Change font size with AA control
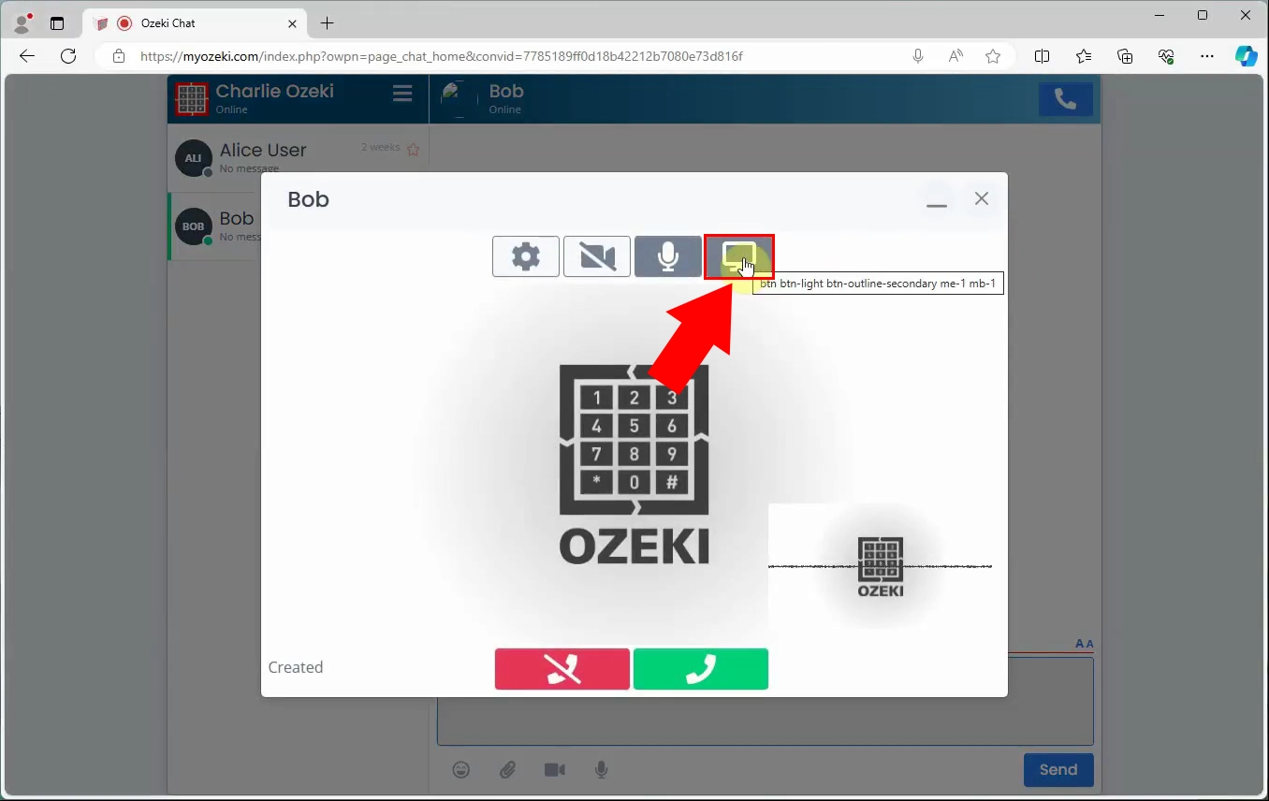The width and height of the screenshot is (1269, 801). coord(1084,644)
